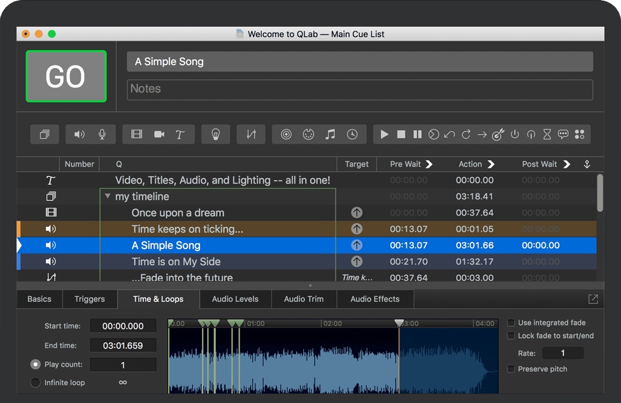Add a Video cue with the filmstrip icon

click(137, 134)
